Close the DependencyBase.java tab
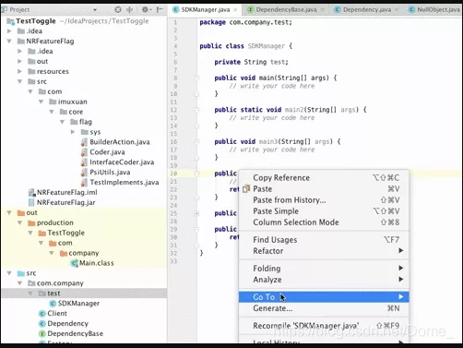463x348 pixels. pos(322,10)
